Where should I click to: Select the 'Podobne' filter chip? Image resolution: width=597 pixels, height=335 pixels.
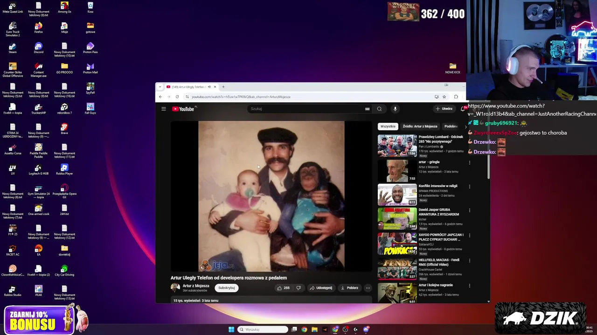[451, 127]
